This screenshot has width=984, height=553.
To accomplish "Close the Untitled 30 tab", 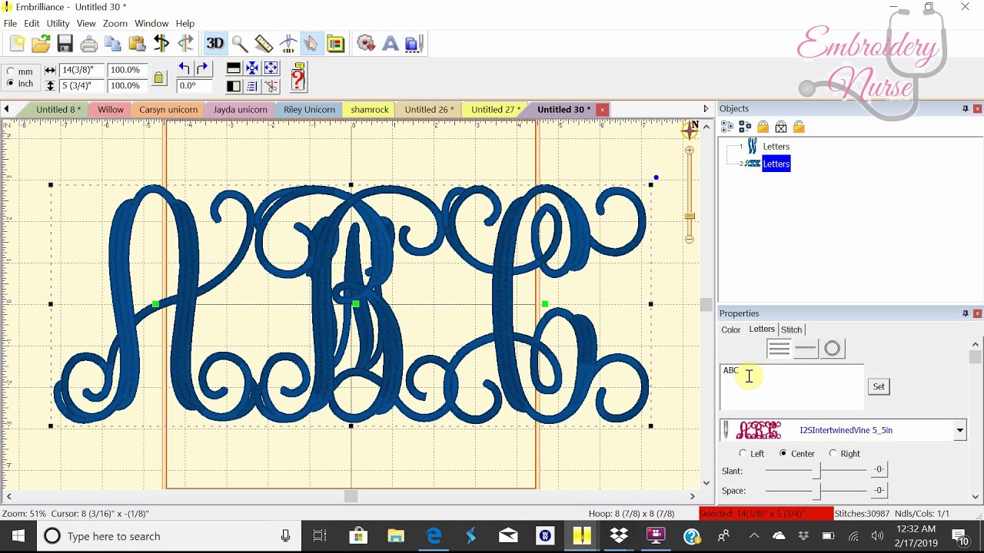I will click(602, 110).
